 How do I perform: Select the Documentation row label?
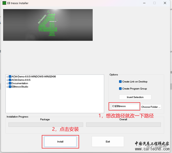click(x=20, y=83)
